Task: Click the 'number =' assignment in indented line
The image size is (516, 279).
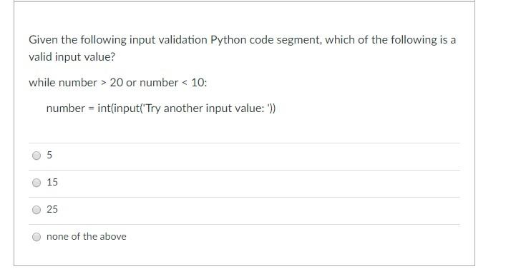Action: pyautogui.click(x=70, y=108)
